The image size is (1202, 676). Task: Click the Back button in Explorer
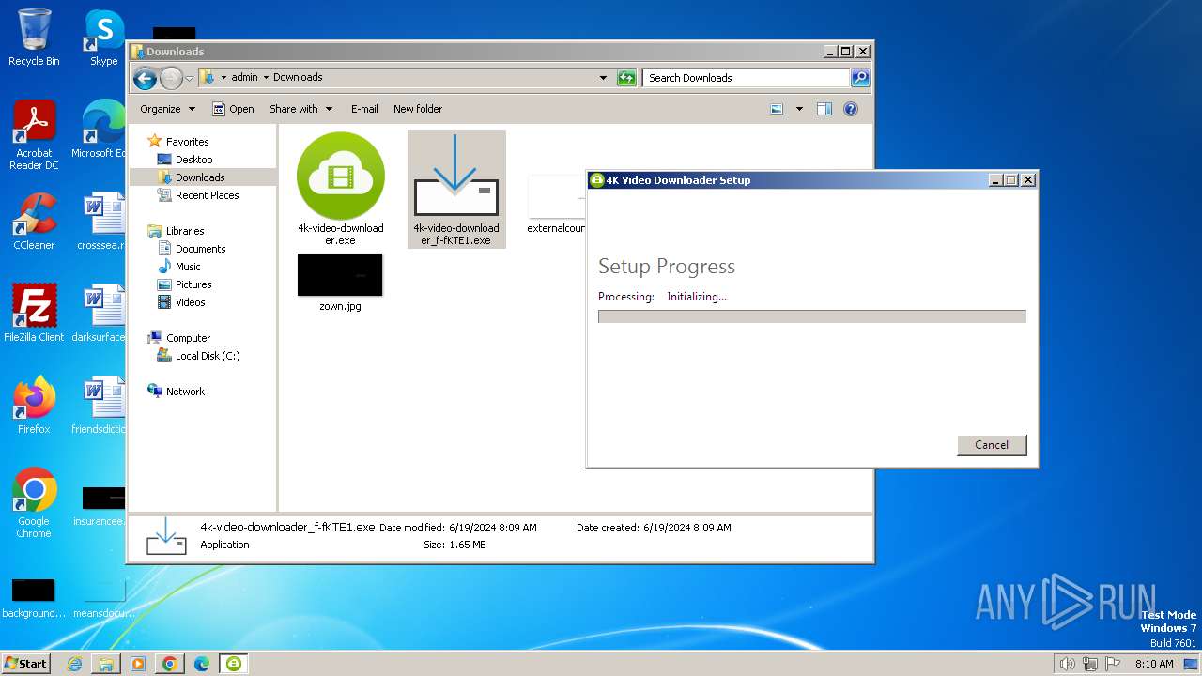[x=145, y=78]
